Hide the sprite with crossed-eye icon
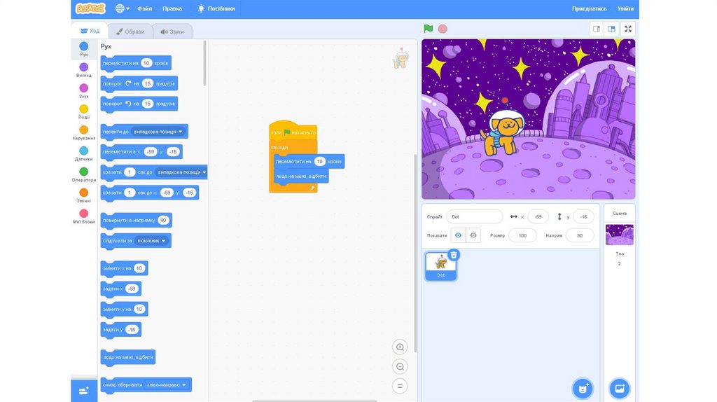This screenshot has width=717, height=402. [473, 235]
